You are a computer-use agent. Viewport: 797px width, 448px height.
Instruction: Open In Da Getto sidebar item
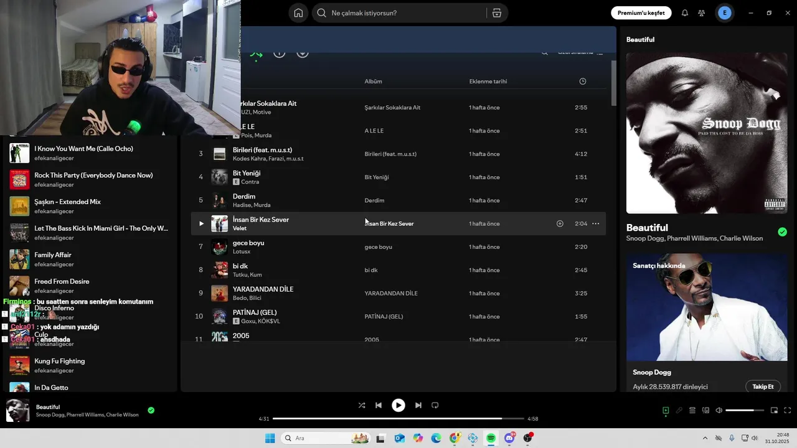[x=90, y=388]
